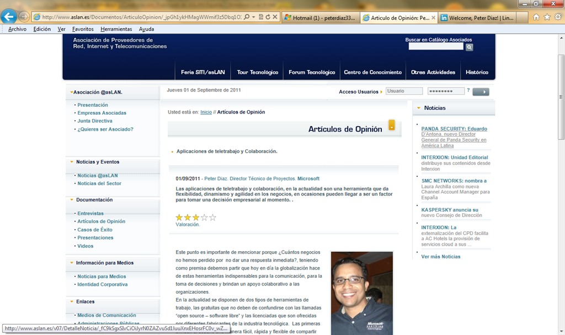This screenshot has height=335, width=565.
Task: Stop loading with the X icon
Action: (x=275, y=17)
